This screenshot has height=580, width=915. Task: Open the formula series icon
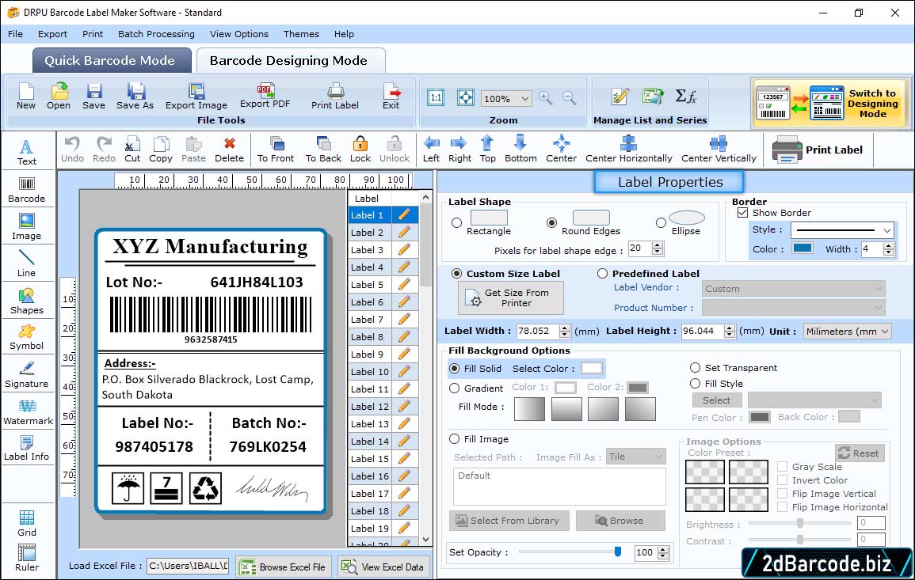(x=686, y=97)
